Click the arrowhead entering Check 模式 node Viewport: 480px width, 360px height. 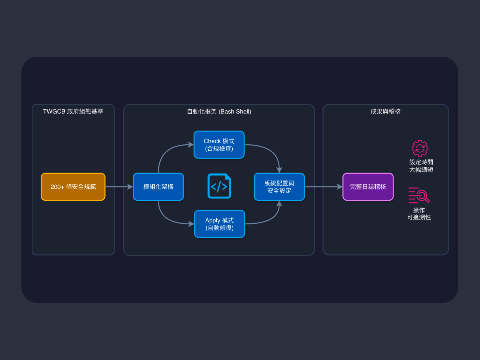pos(191,145)
